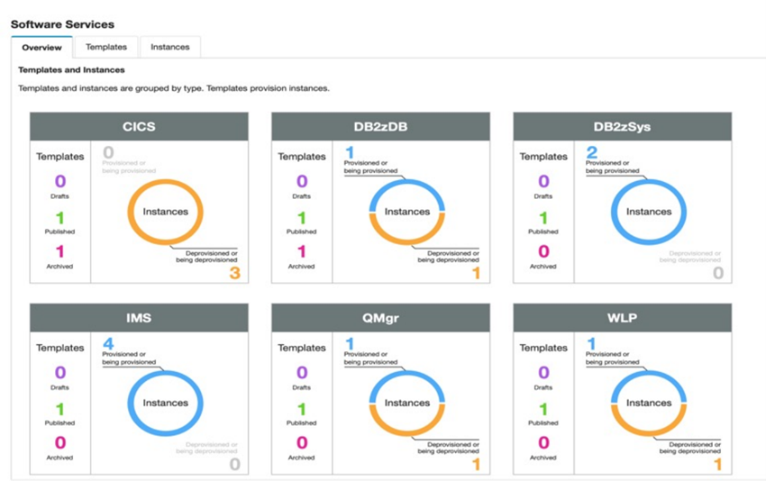The width and height of the screenshot is (766, 481).
Task: Open the Instances tab
Action: [x=170, y=47]
